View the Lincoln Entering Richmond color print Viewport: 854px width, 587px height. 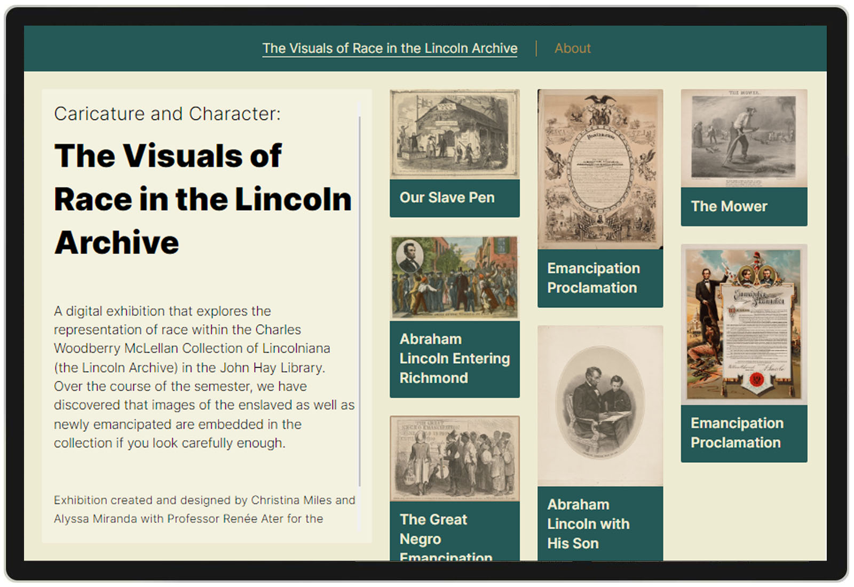(x=454, y=278)
